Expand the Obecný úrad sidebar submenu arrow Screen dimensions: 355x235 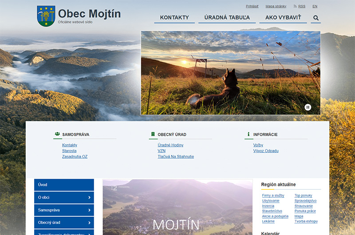point(89,223)
